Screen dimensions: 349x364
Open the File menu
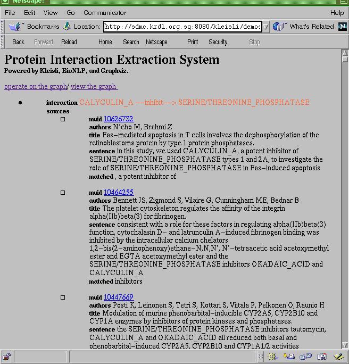[10, 13]
